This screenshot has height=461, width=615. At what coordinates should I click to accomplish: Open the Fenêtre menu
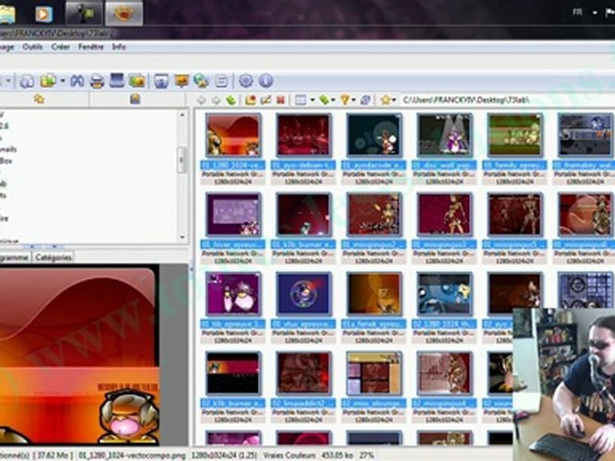pos(90,47)
